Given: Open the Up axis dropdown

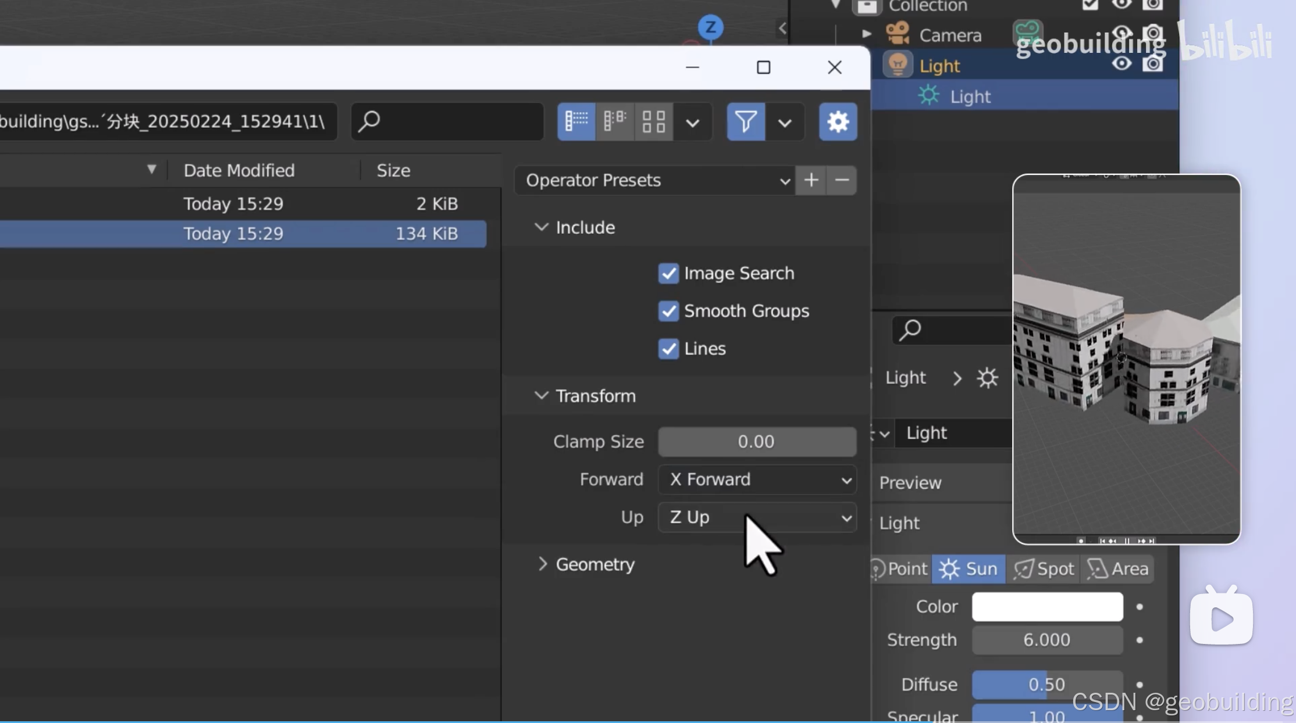Looking at the screenshot, I should pyautogui.click(x=757, y=517).
